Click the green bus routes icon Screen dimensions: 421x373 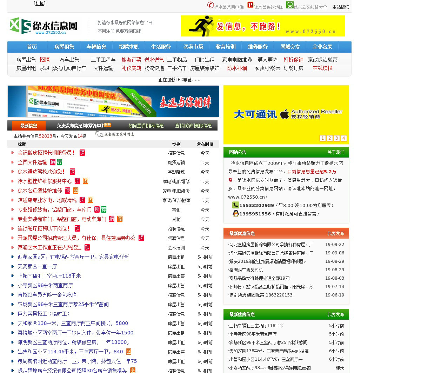pos(290,5)
